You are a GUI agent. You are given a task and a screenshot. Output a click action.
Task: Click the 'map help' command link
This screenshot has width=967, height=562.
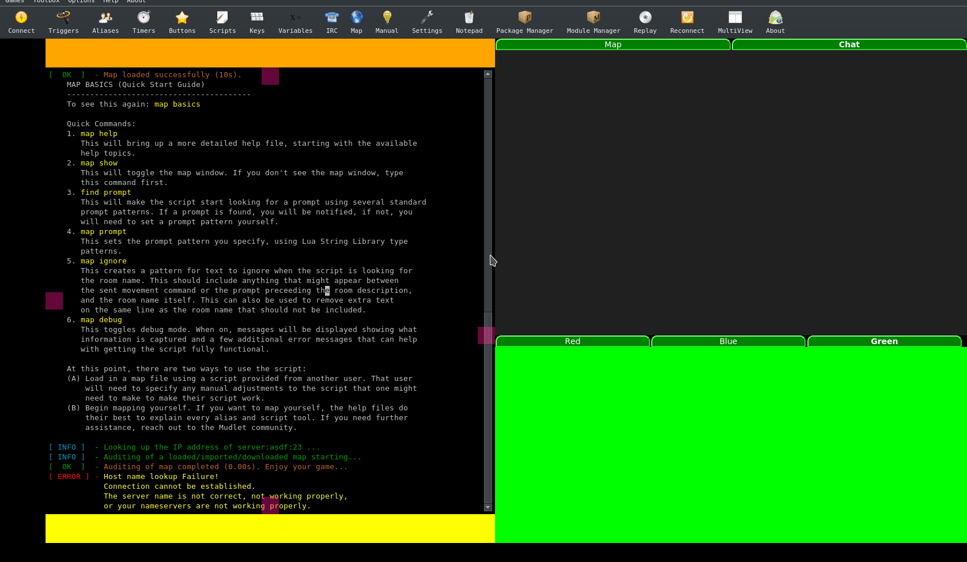[99, 134]
